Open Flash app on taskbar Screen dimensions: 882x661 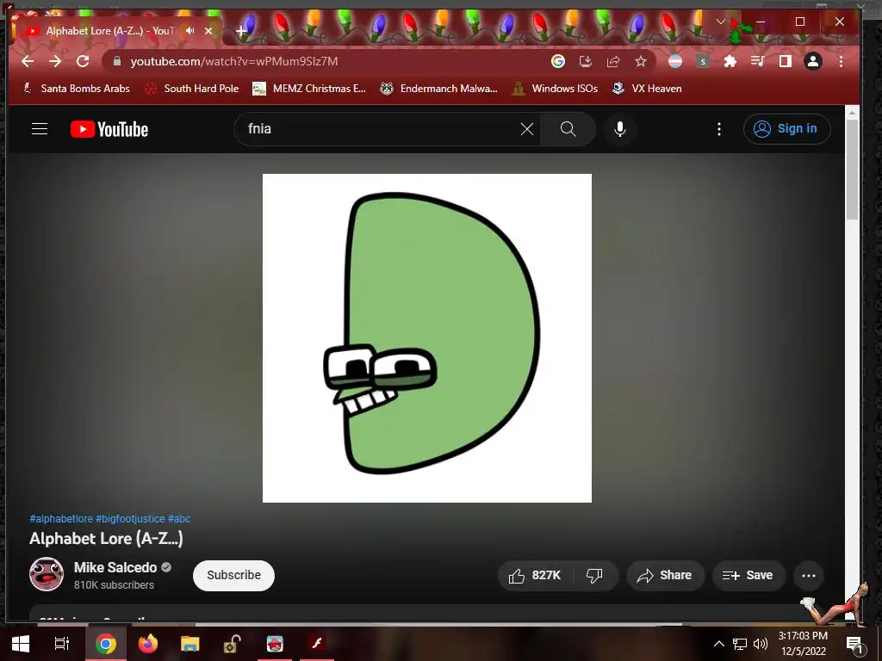point(317,644)
